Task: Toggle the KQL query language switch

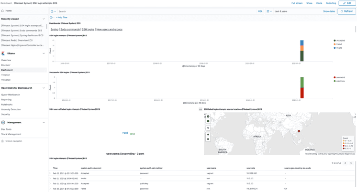Action: tap(260, 11)
